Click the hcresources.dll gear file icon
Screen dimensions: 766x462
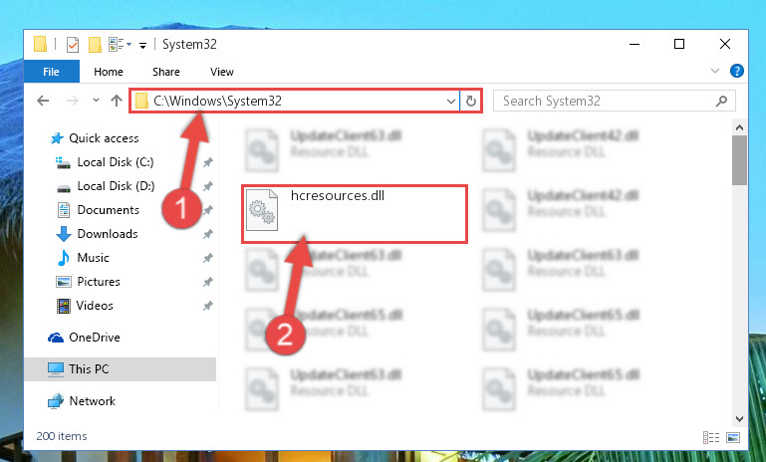click(x=262, y=210)
